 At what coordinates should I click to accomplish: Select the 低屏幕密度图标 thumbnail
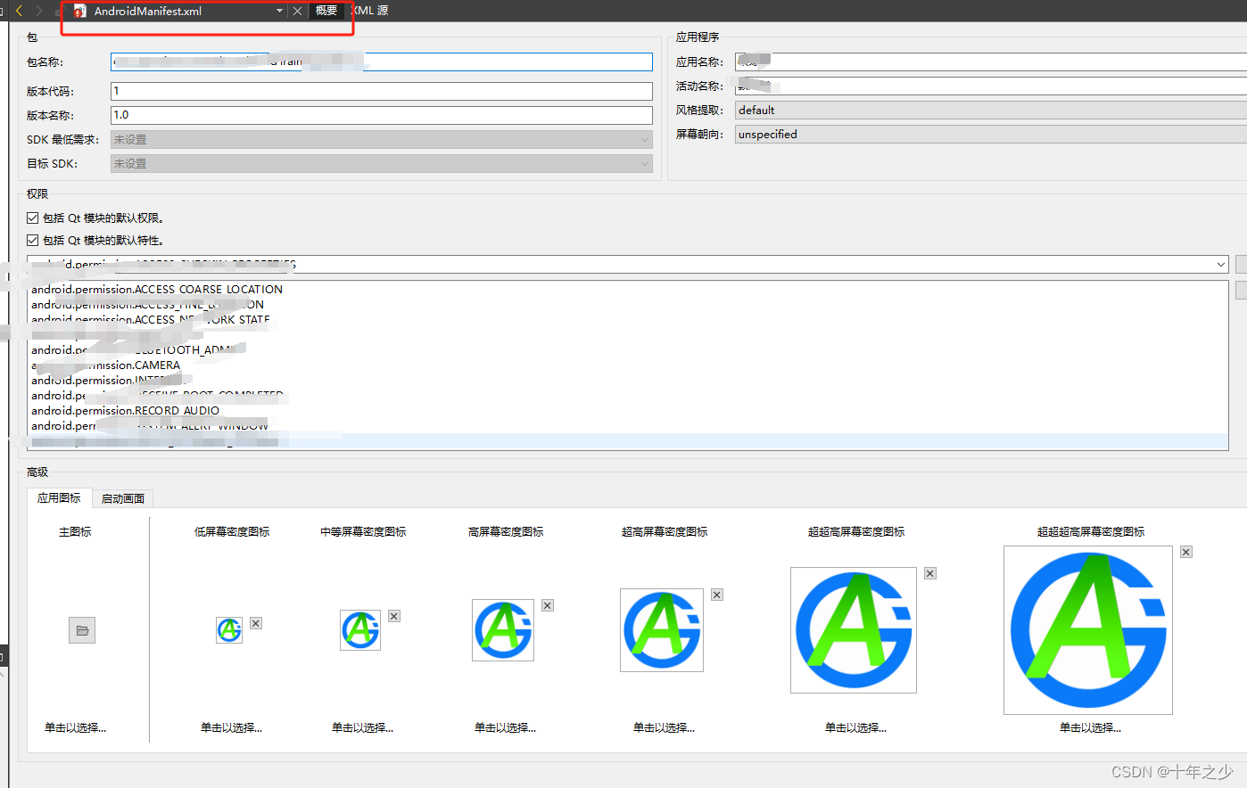click(229, 630)
